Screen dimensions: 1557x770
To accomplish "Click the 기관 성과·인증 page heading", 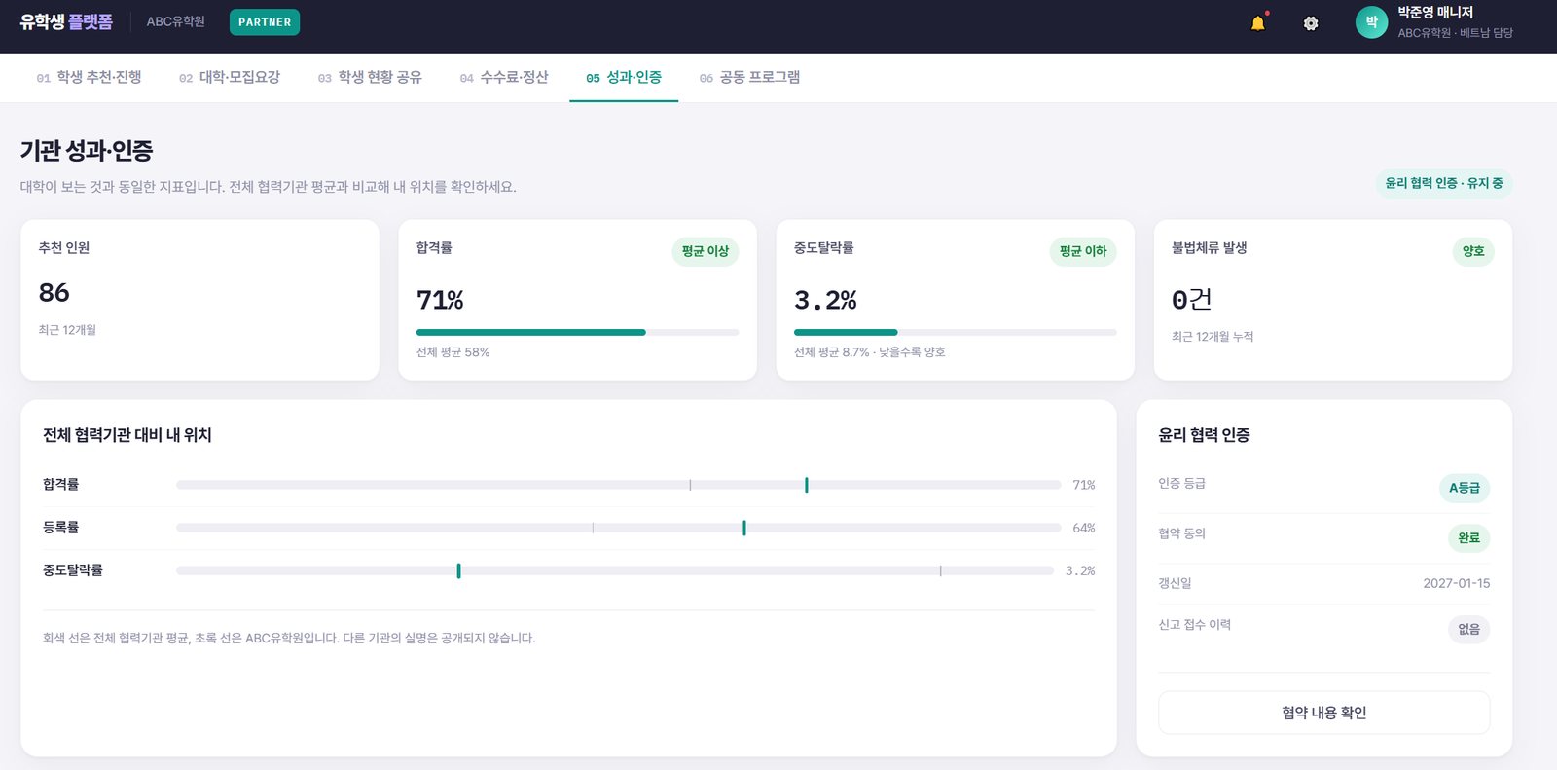I will (87, 151).
